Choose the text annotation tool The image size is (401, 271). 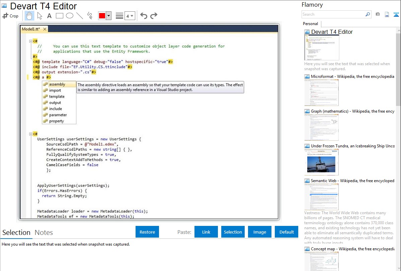tap(49, 16)
